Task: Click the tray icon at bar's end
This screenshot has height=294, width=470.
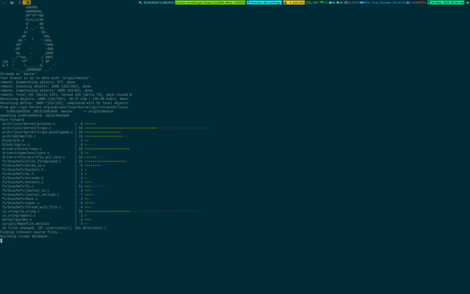Action: click(x=468, y=2)
